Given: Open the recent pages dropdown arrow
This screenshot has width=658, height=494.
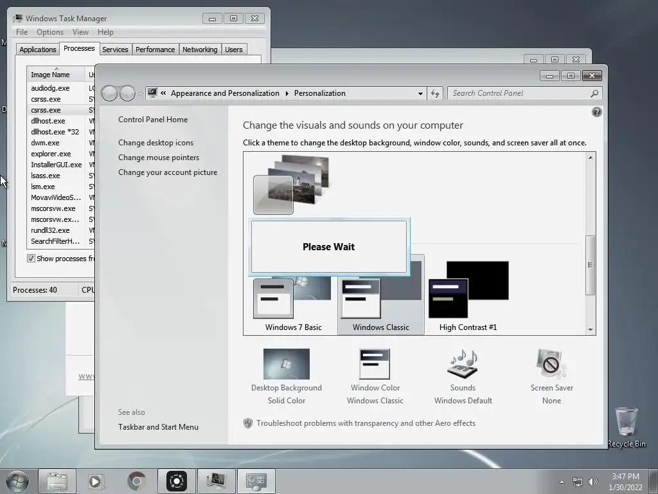Looking at the screenshot, I should coord(140,93).
